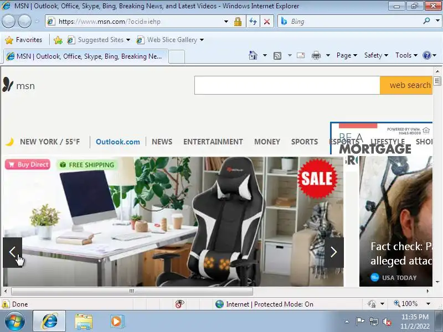The height and width of the screenshot is (332, 443).
Task: Click Internet Protected Mode status text
Action: click(x=270, y=304)
